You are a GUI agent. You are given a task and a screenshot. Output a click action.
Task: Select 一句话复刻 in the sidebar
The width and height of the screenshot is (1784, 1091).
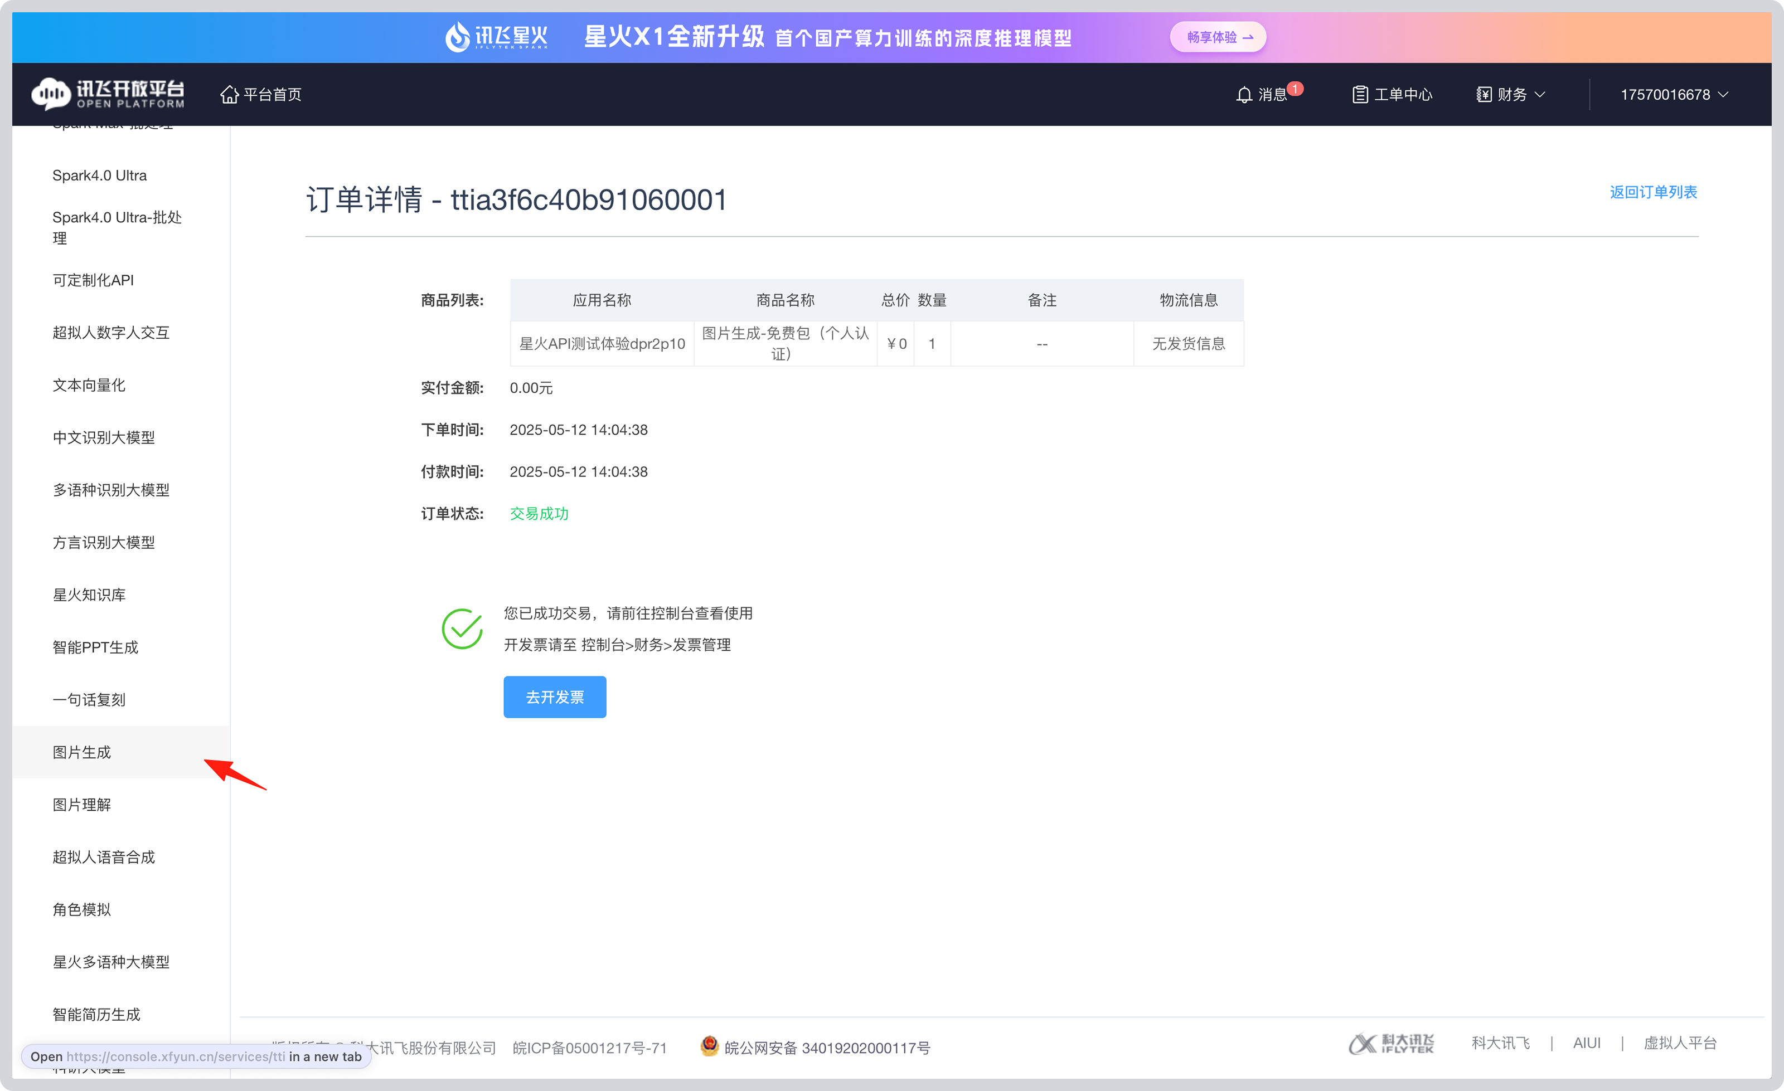(x=88, y=700)
